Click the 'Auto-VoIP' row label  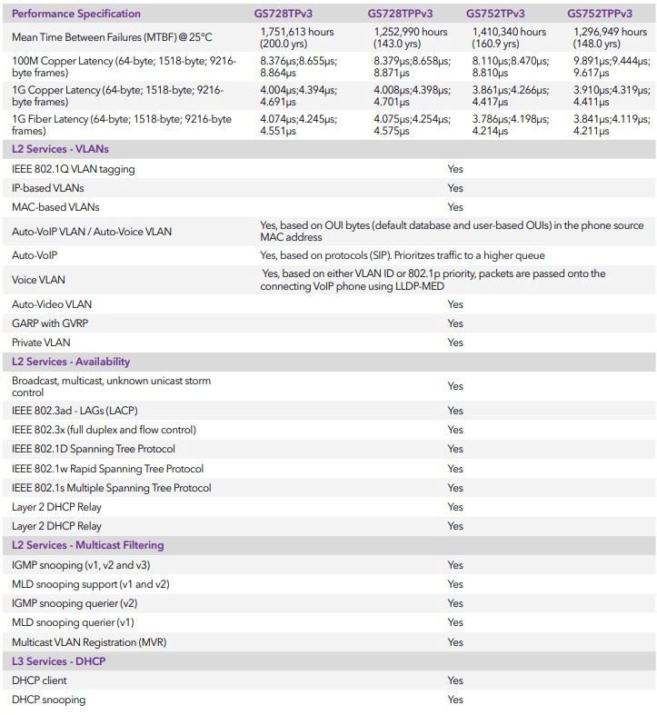pyautogui.click(x=35, y=255)
